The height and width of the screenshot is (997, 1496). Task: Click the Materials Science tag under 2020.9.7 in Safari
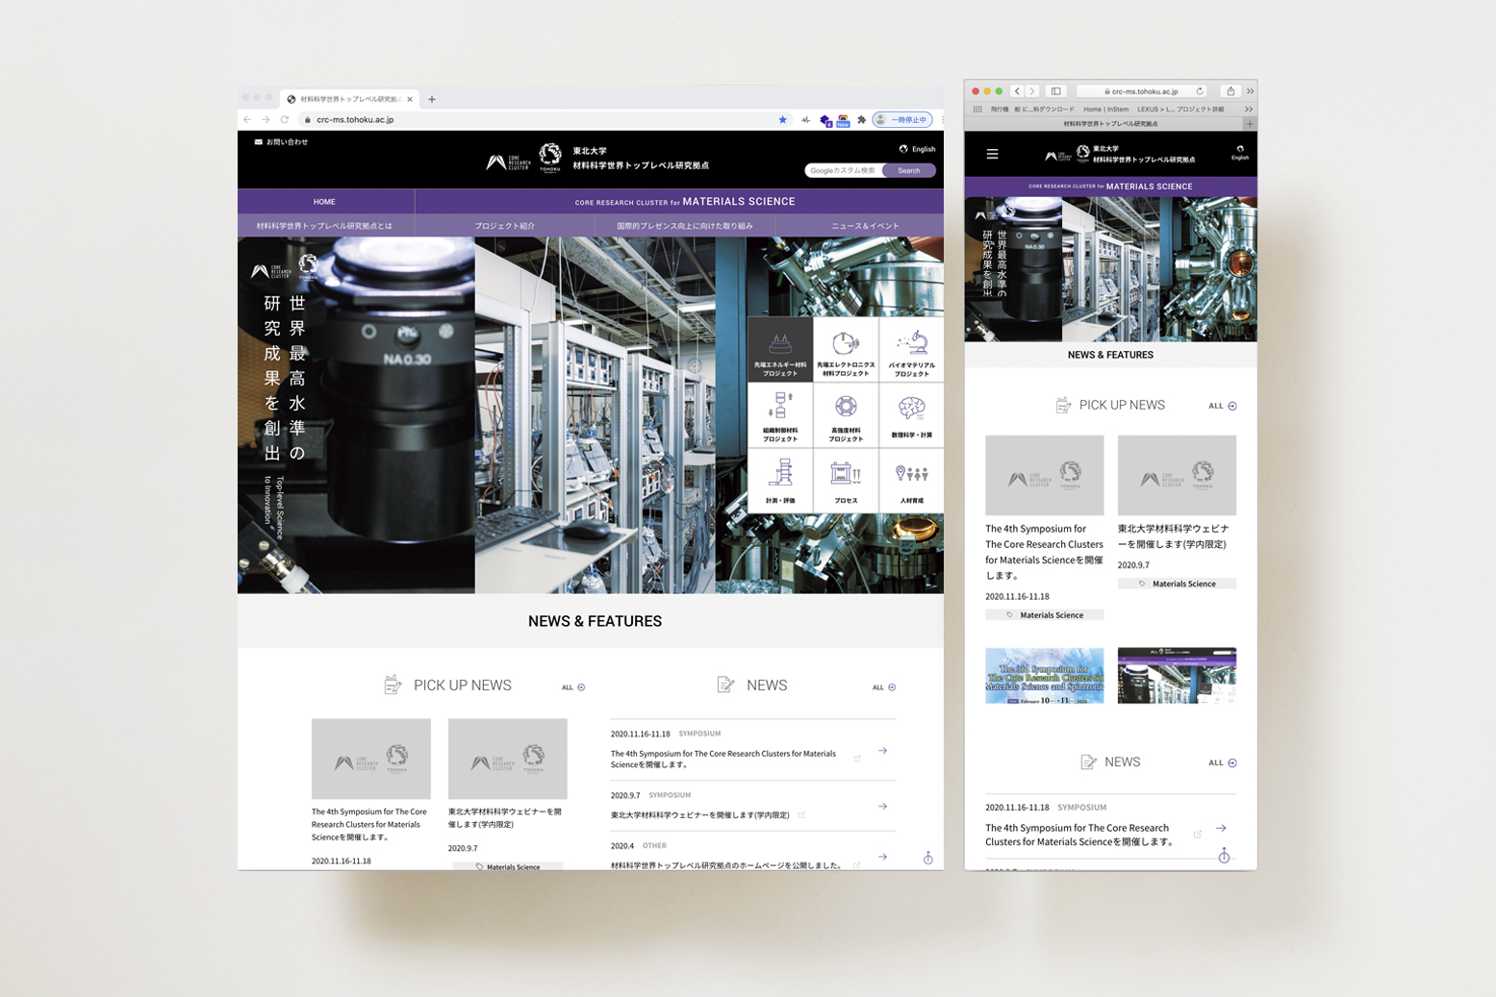(x=1177, y=584)
